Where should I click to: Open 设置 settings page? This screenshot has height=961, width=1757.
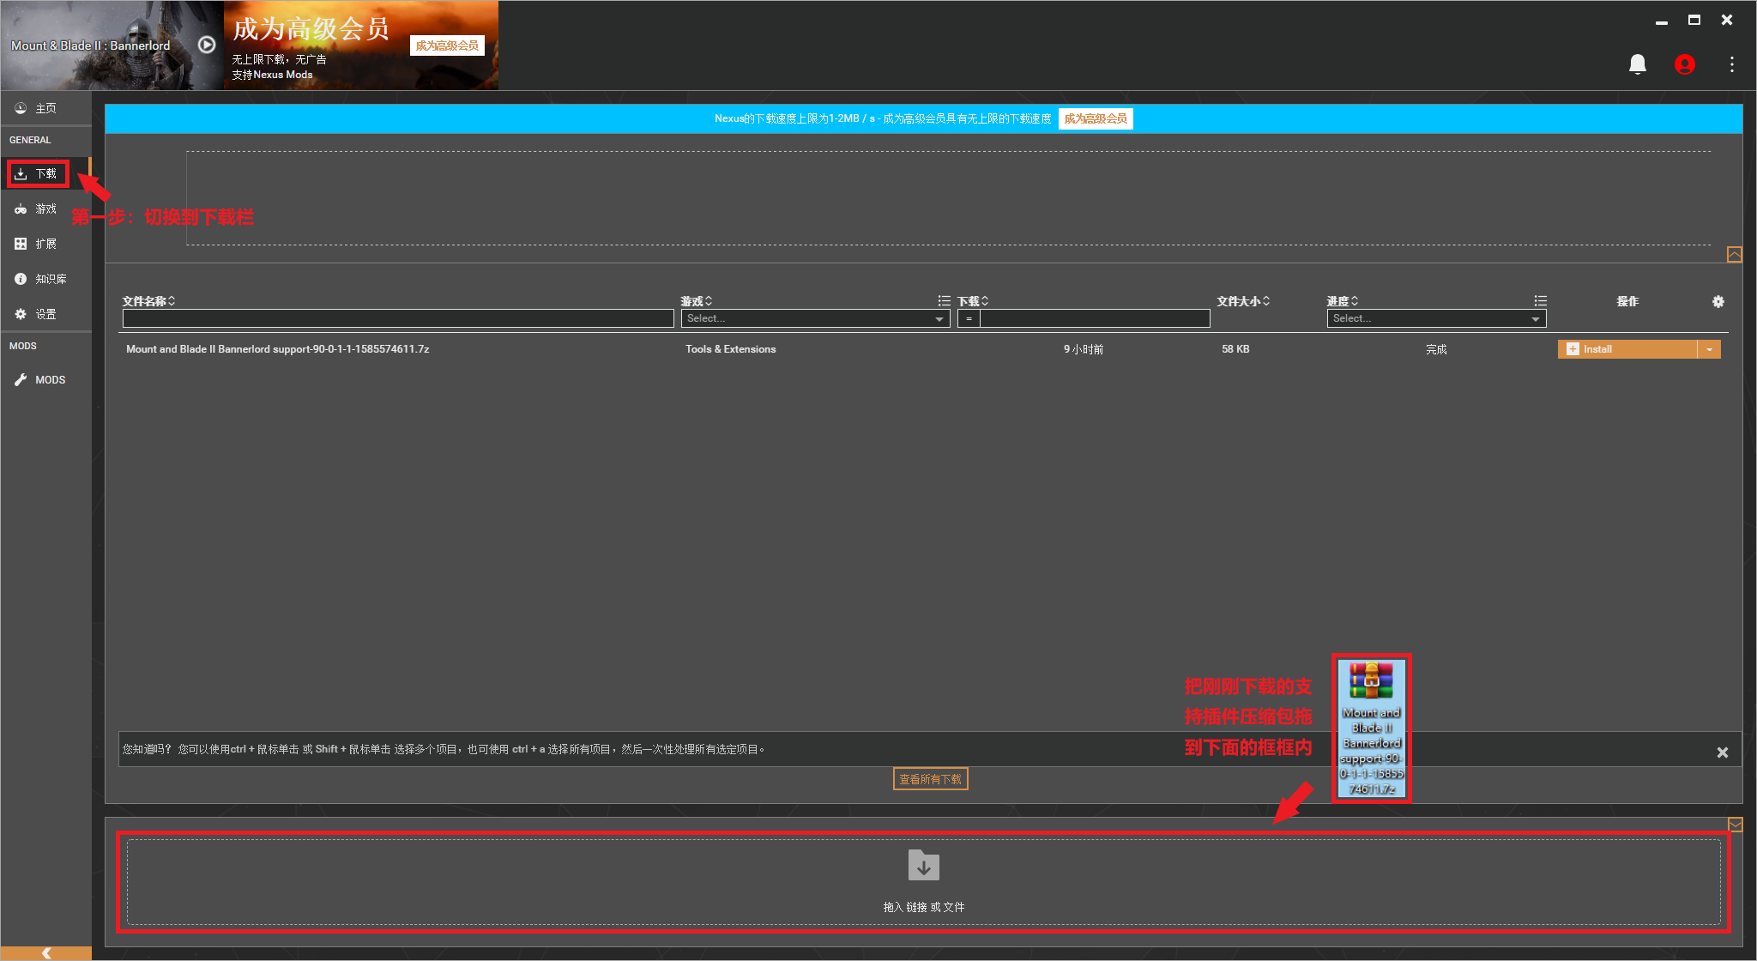click(46, 314)
